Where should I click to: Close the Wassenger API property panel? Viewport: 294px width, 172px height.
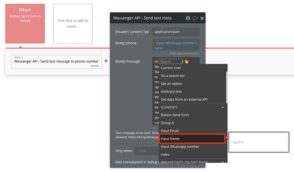coord(202,18)
